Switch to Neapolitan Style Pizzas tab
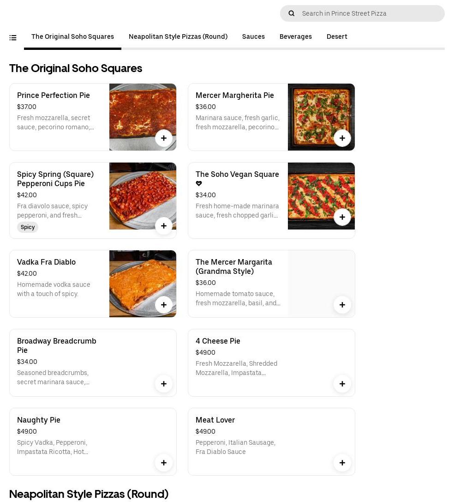Image resolution: width=454 pixels, height=502 pixels. click(178, 36)
